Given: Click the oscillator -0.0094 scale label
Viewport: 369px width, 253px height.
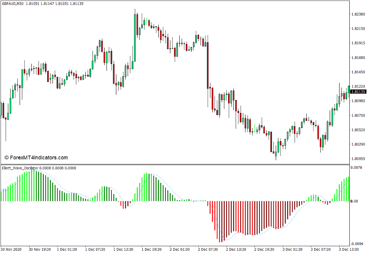Looking at the screenshot, I should 357,244.
